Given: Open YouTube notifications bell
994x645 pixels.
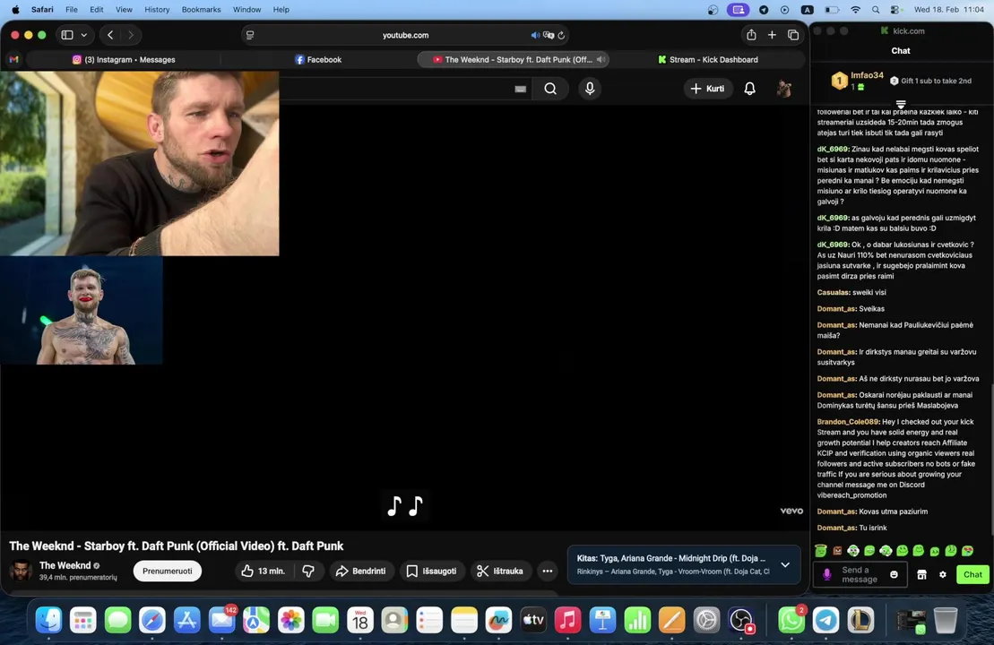Looking at the screenshot, I should click(x=749, y=89).
